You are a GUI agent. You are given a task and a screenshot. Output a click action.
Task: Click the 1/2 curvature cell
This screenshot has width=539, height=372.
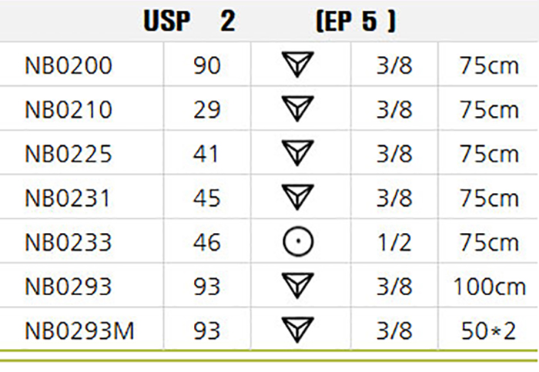pyautogui.click(x=394, y=242)
